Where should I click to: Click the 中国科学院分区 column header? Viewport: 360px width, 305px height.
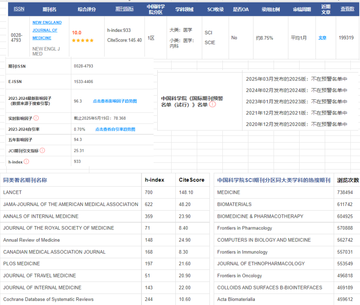[x=156, y=9]
